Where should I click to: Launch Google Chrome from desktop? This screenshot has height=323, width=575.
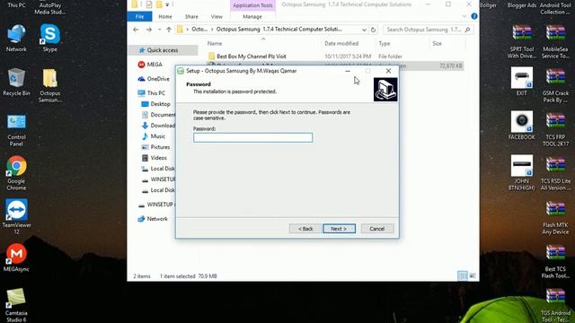click(16, 173)
